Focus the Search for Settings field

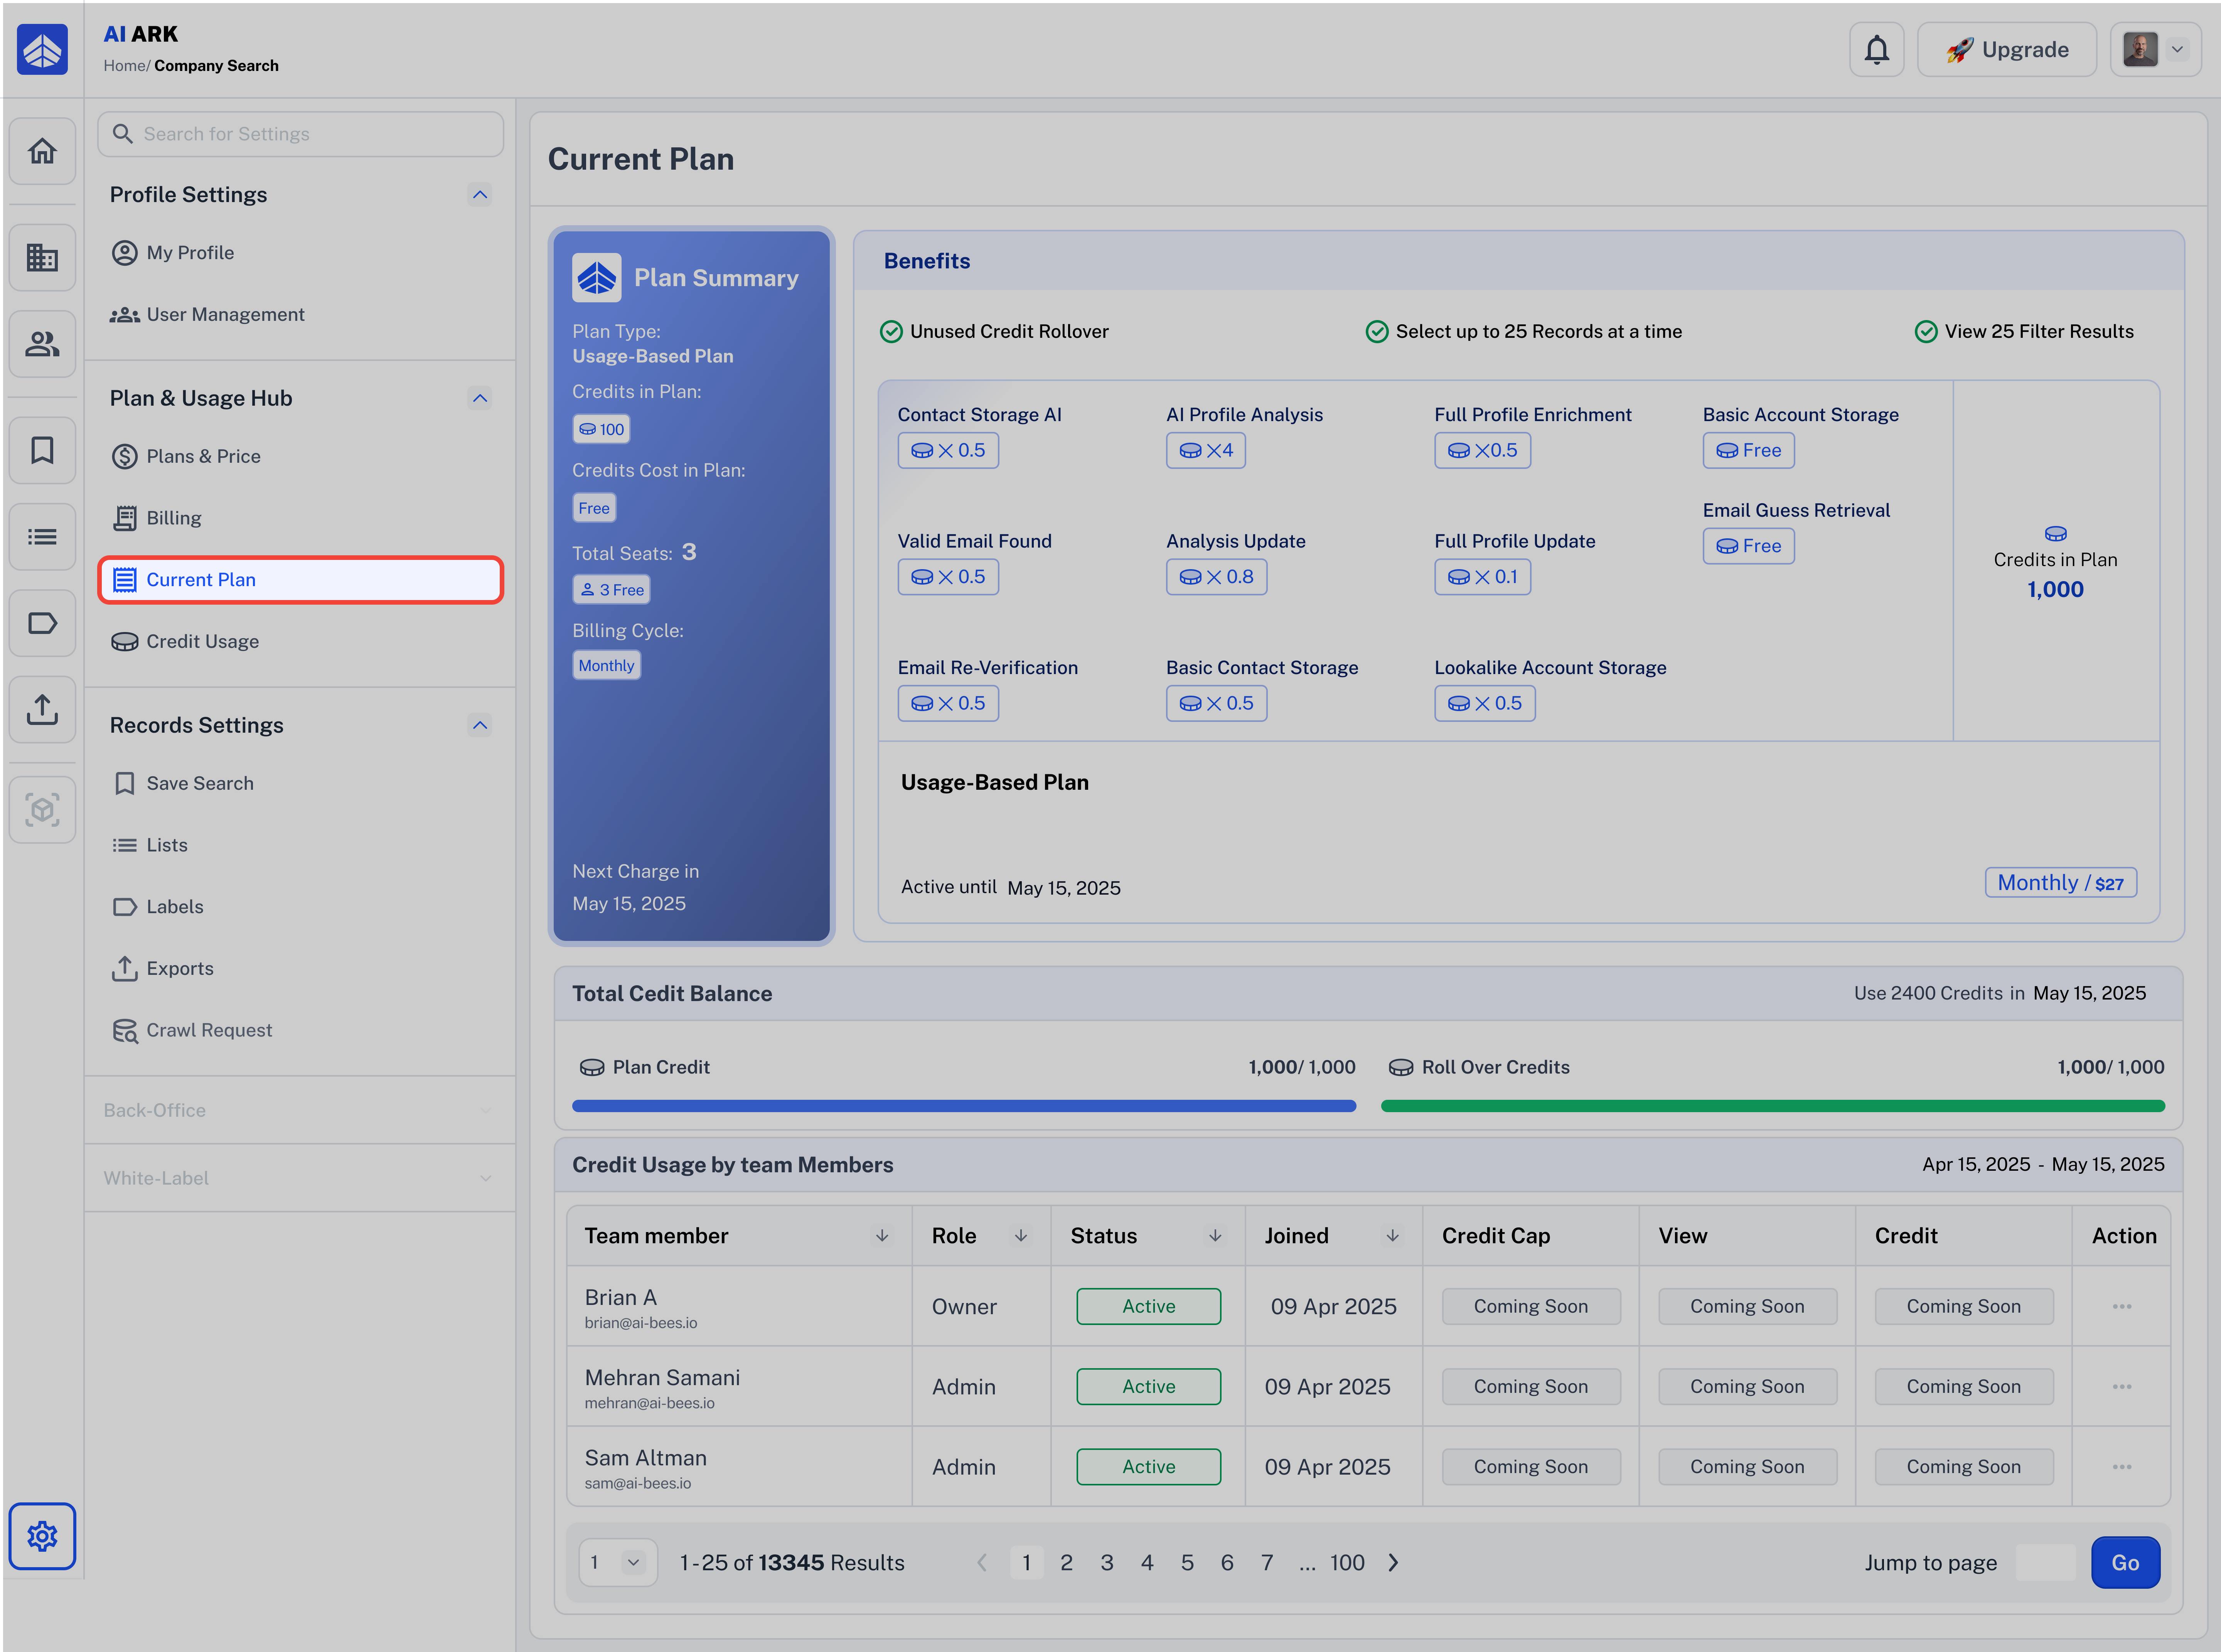coord(300,134)
